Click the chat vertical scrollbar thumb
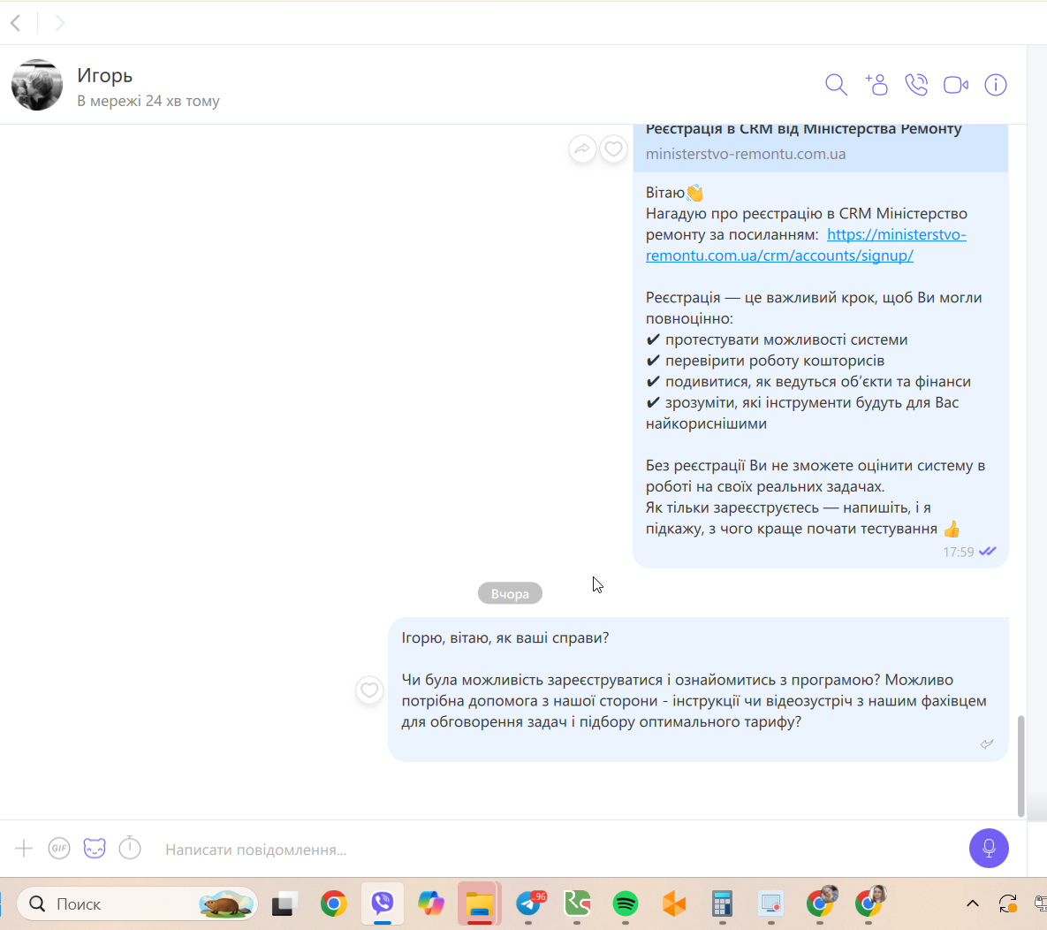Viewport: 1047px width, 930px height. [x=1020, y=766]
